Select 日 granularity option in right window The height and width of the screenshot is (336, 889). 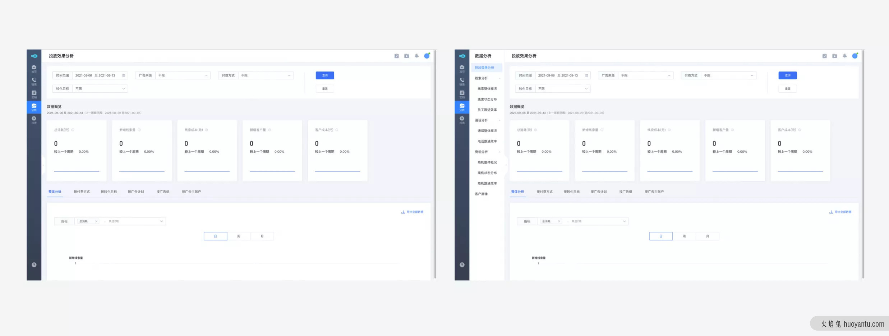click(660, 236)
